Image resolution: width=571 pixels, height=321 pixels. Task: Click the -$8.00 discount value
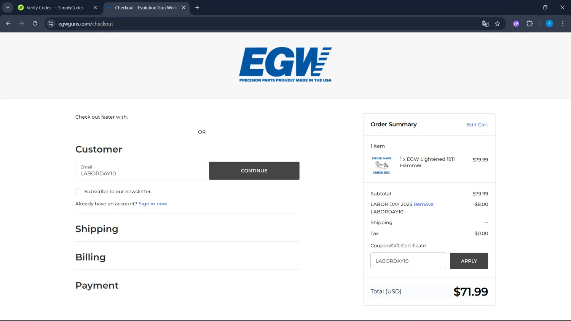coord(480,204)
